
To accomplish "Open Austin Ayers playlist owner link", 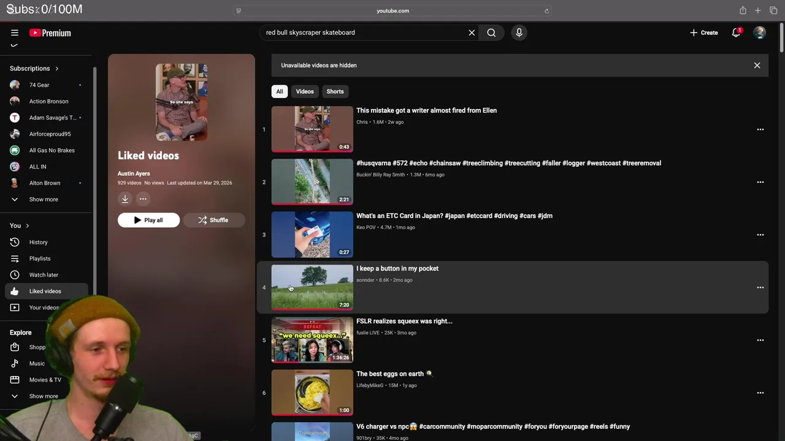I will point(134,173).
